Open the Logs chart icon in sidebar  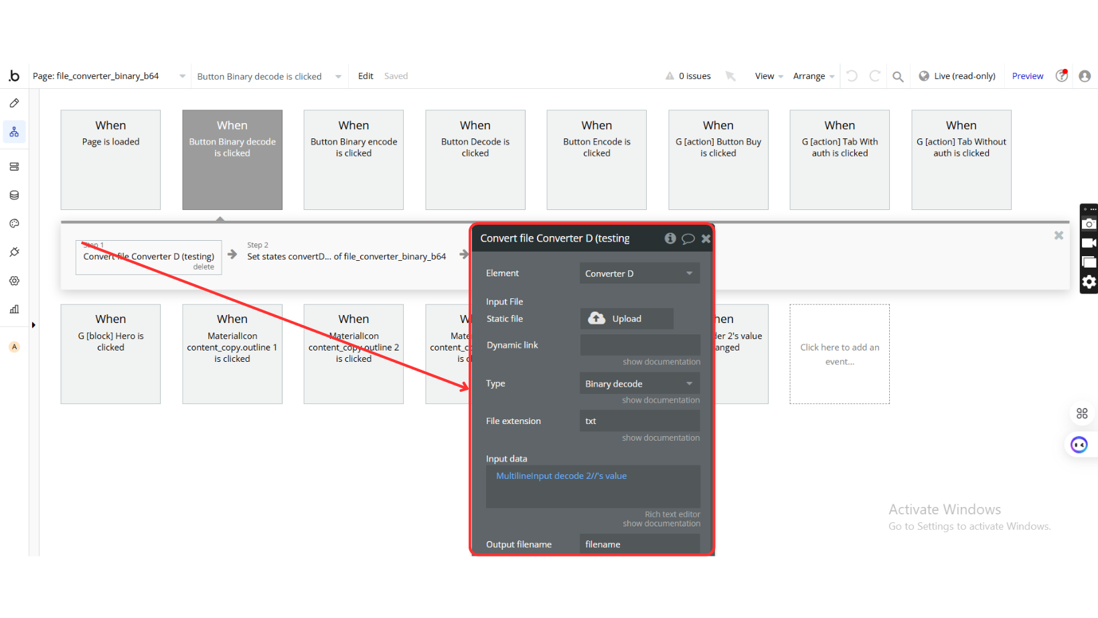pyautogui.click(x=14, y=309)
